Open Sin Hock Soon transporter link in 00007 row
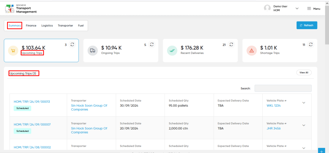The height and width of the screenshot is (153, 329). pos(89,130)
